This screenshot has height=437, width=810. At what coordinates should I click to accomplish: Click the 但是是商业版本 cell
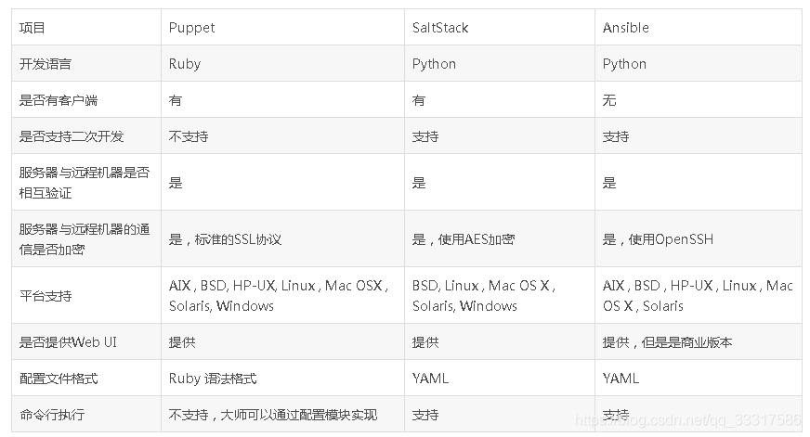point(699,342)
